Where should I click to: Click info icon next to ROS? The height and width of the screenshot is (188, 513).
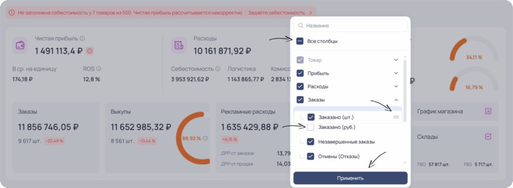99,69
